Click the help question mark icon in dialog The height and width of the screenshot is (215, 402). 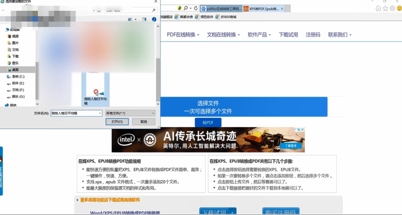pos(154,19)
